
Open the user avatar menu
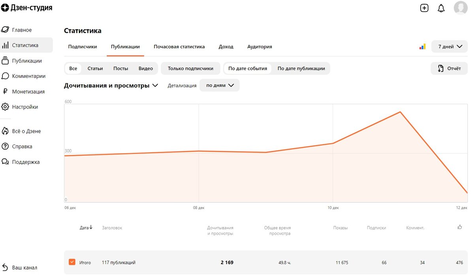[x=461, y=8]
